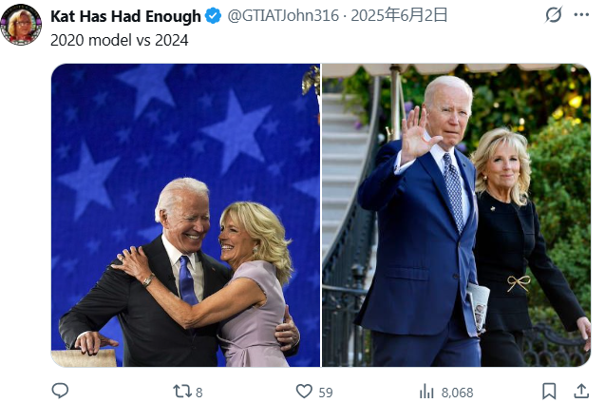This screenshot has width=605, height=403.
Task: Open Kat Has Had Enough profile name
Action: click(125, 16)
